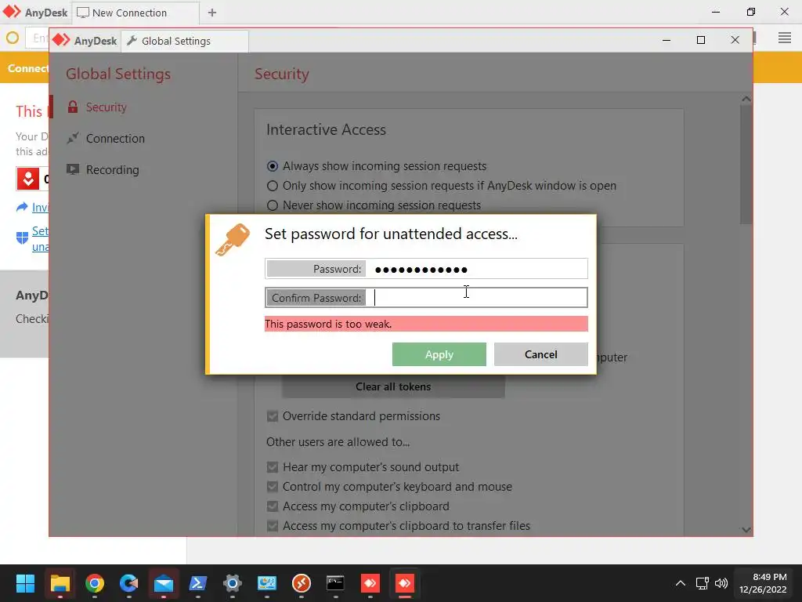Show hidden system tray icons

coord(681,583)
